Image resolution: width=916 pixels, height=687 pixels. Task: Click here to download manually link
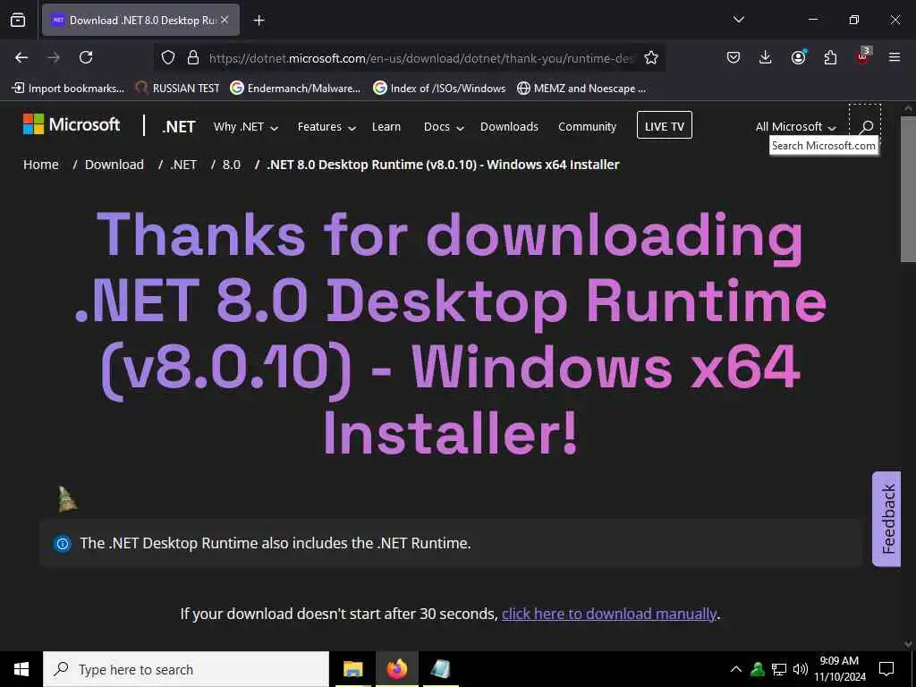[608, 614]
